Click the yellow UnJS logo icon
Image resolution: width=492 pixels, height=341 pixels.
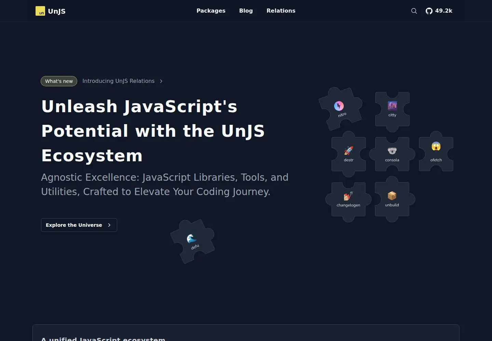(x=40, y=11)
